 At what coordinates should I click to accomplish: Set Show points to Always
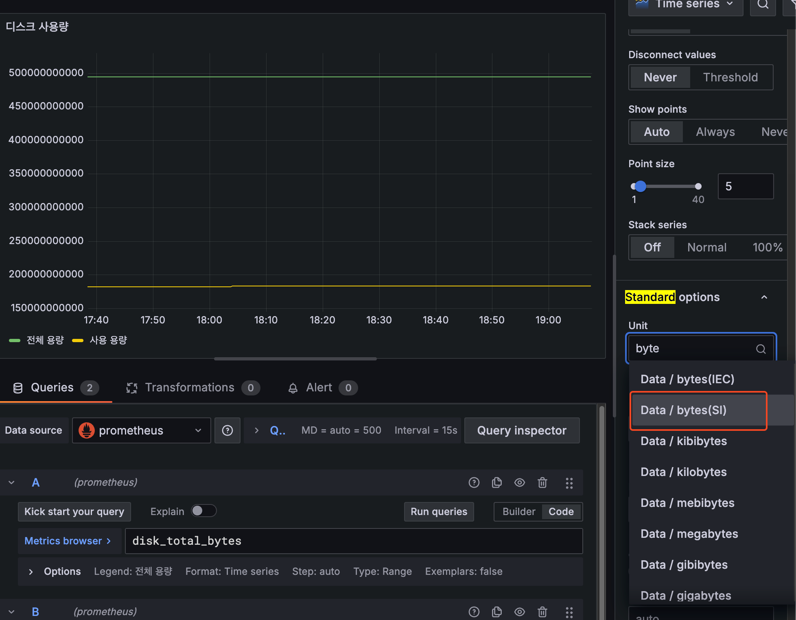pyautogui.click(x=715, y=132)
